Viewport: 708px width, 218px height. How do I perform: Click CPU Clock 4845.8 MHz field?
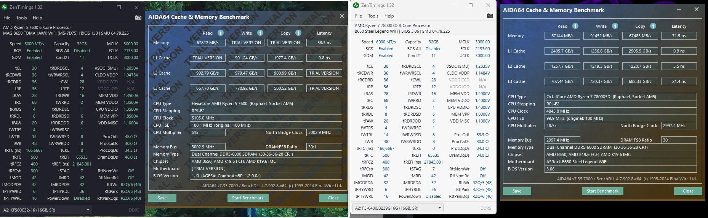tap(621, 111)
